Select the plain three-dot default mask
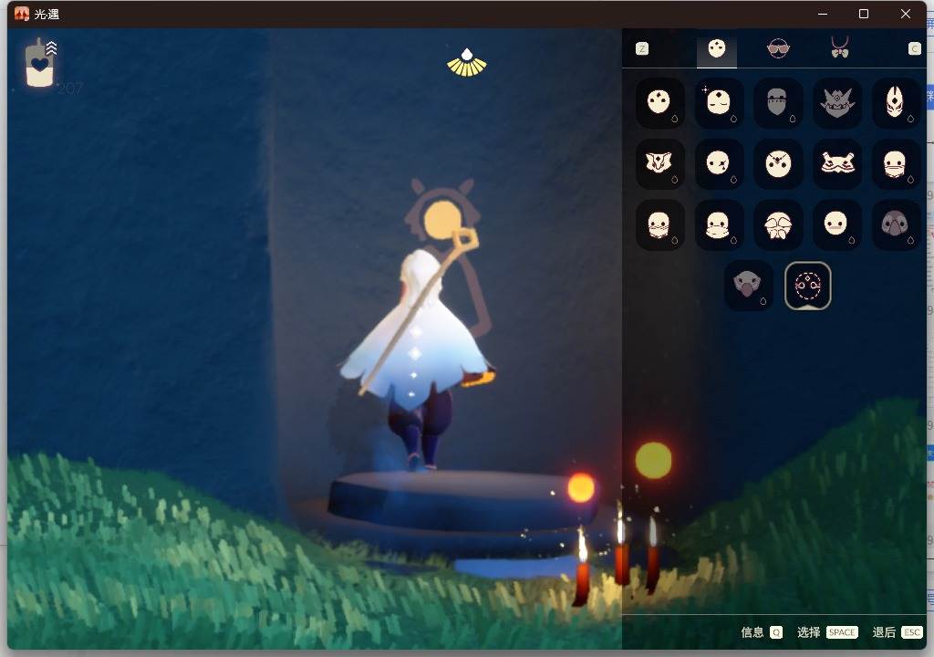 click(659, 102)
